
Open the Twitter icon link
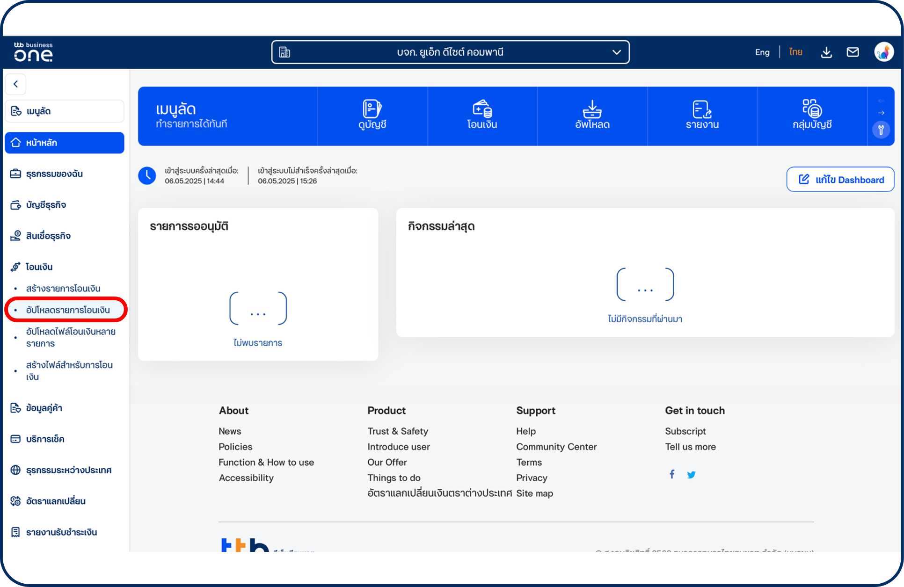tap(691, 475)
